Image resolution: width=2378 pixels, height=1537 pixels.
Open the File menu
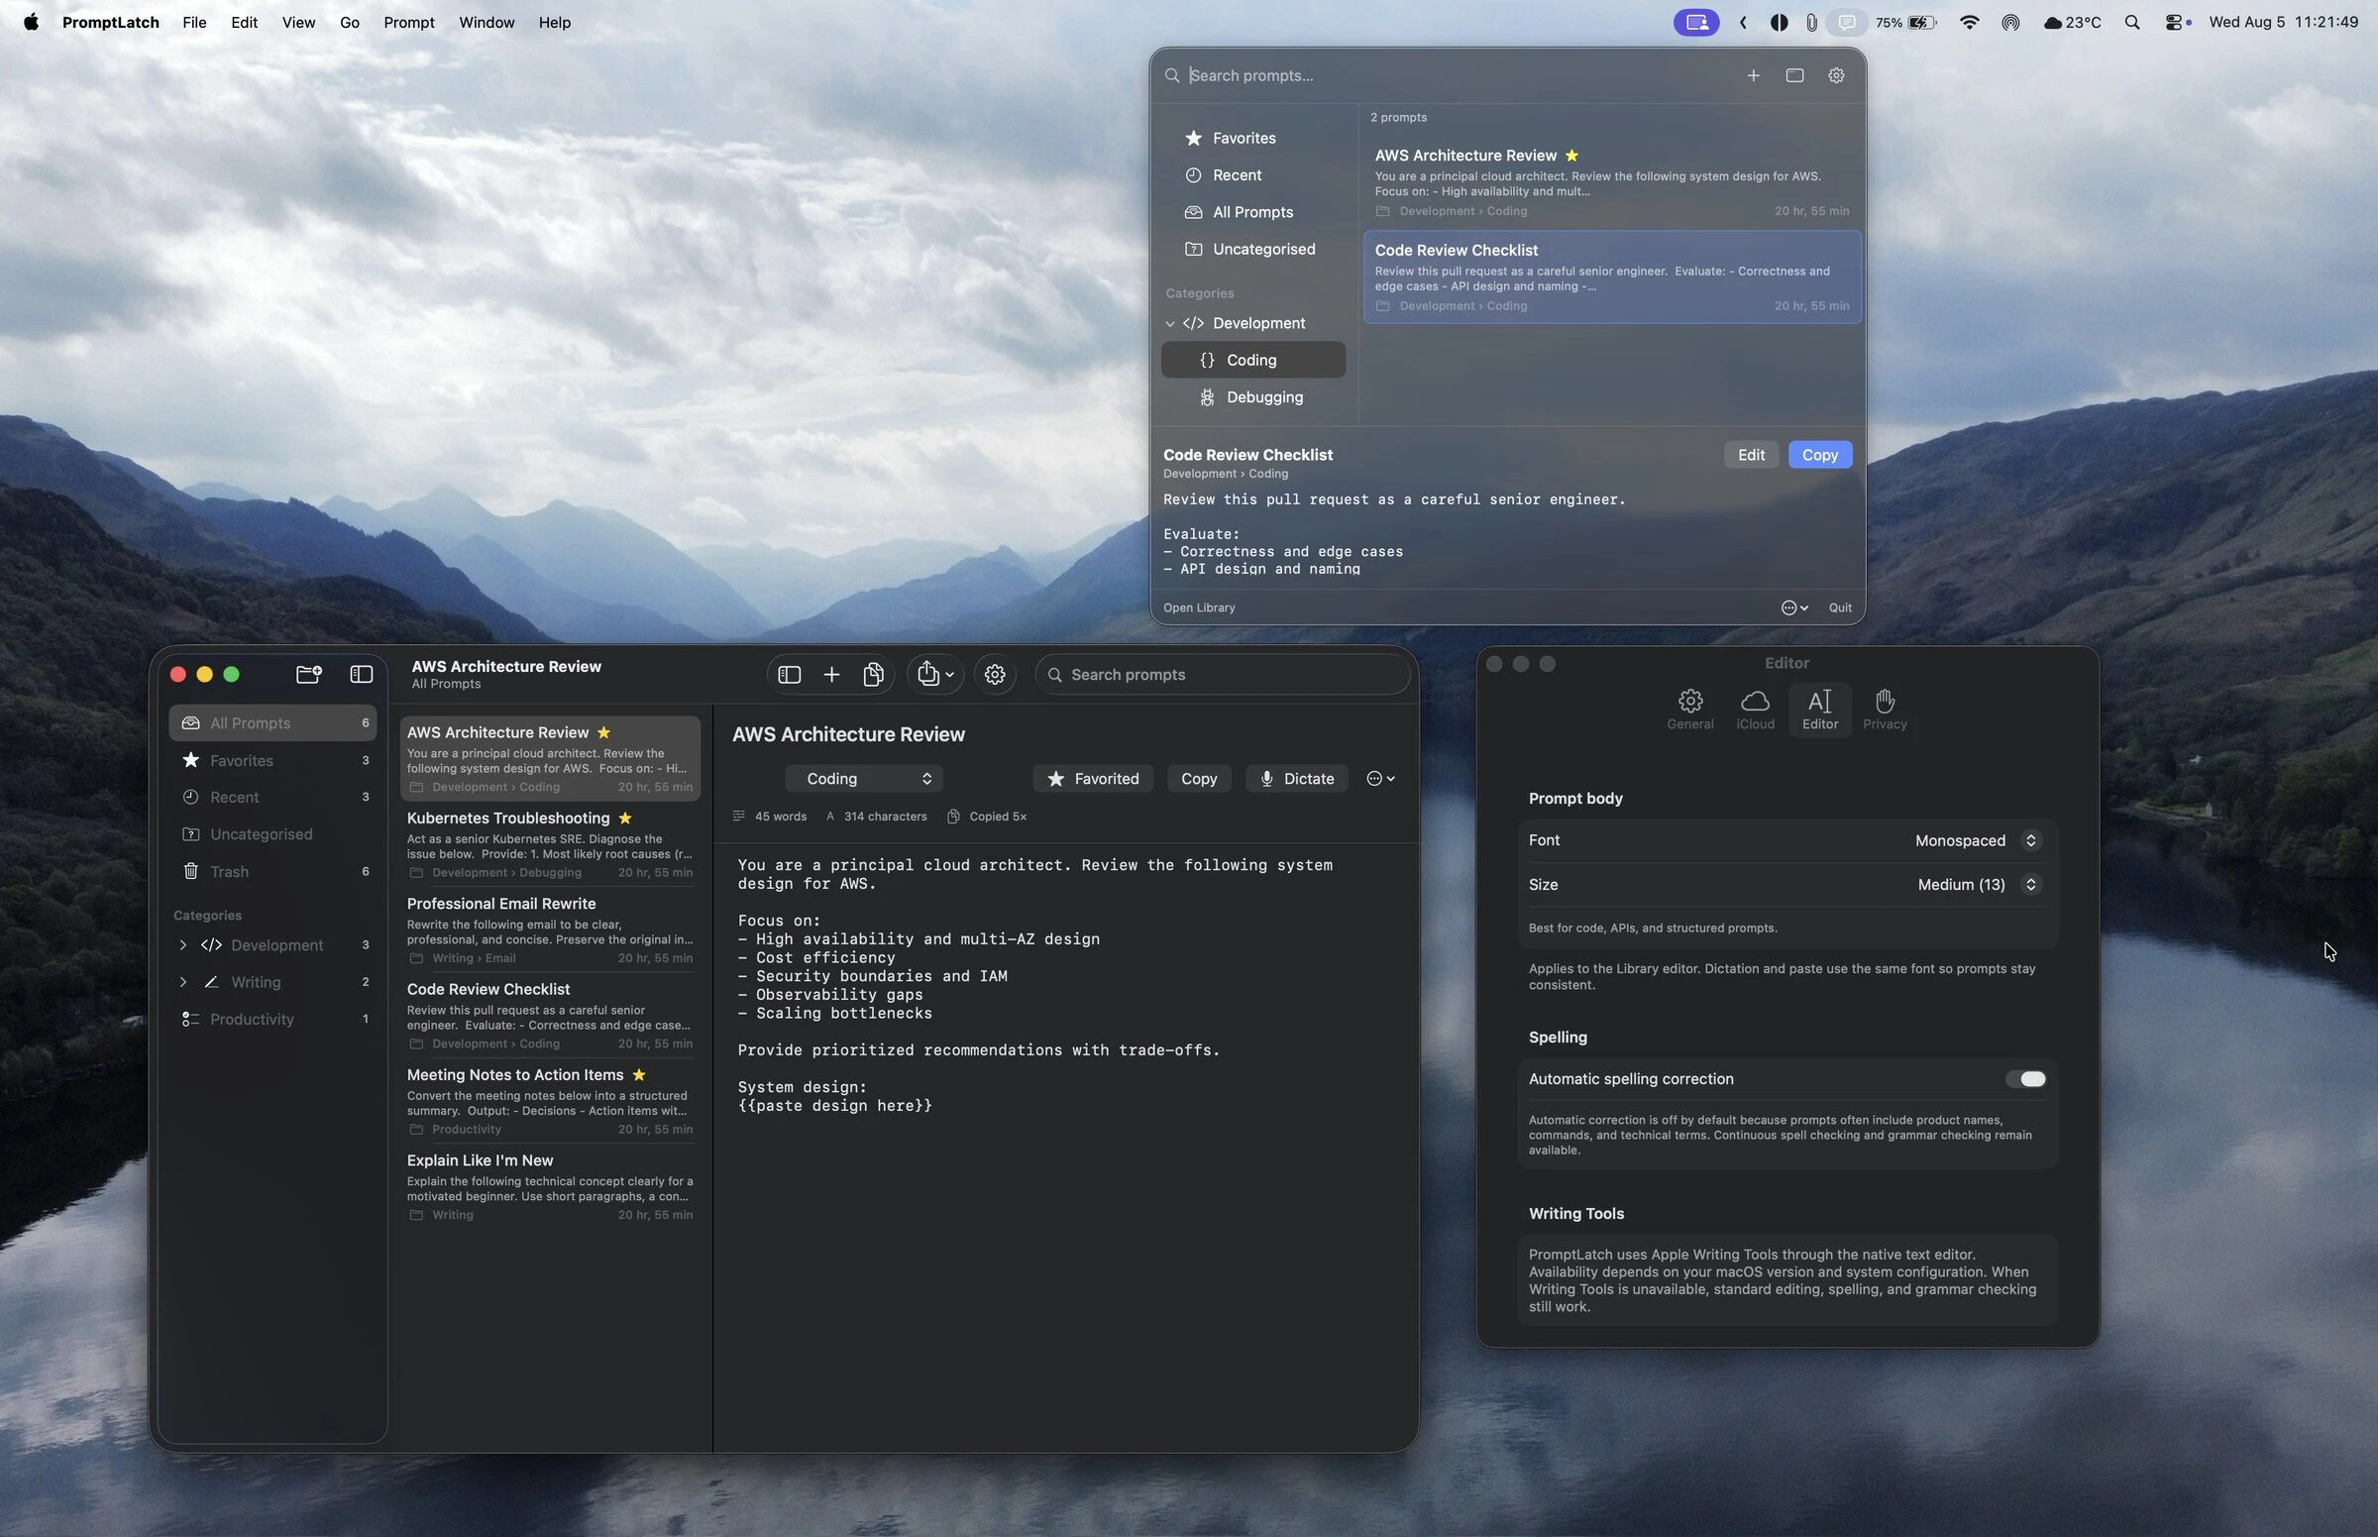coord(194,22)
